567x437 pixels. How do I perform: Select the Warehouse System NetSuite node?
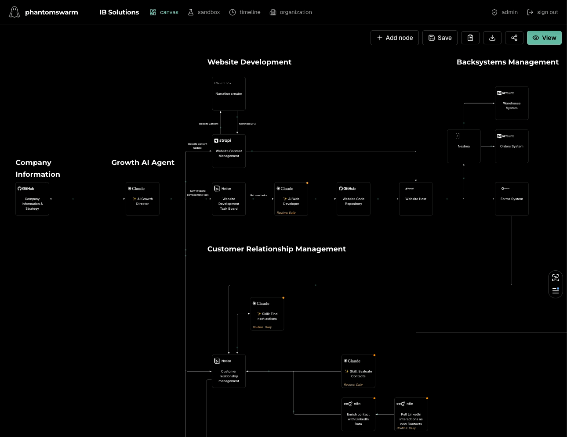(x=512, y=103)
